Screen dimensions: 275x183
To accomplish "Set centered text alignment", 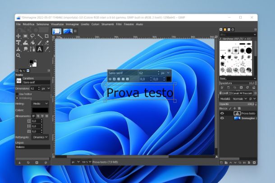I will click(42, 116).
